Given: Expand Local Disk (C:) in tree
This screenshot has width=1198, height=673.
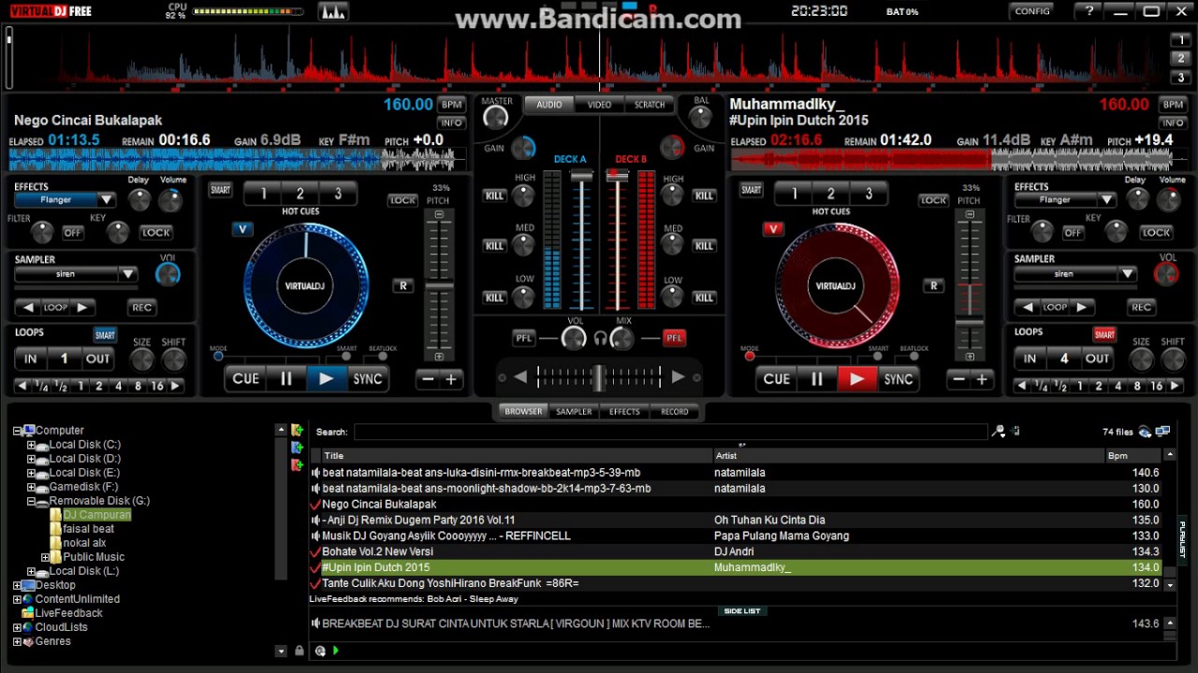Looking at the screenshot, I should click(31, 445).
